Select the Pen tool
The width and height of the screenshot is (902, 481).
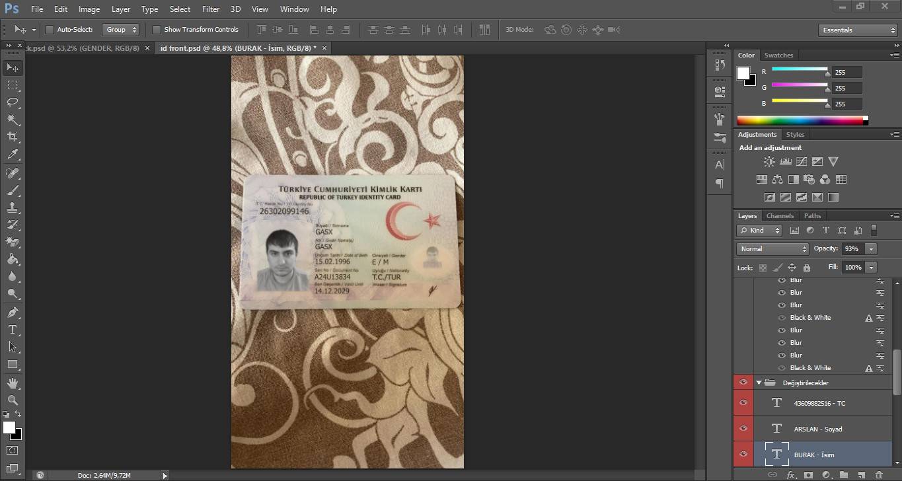click(x=13, y=313)
